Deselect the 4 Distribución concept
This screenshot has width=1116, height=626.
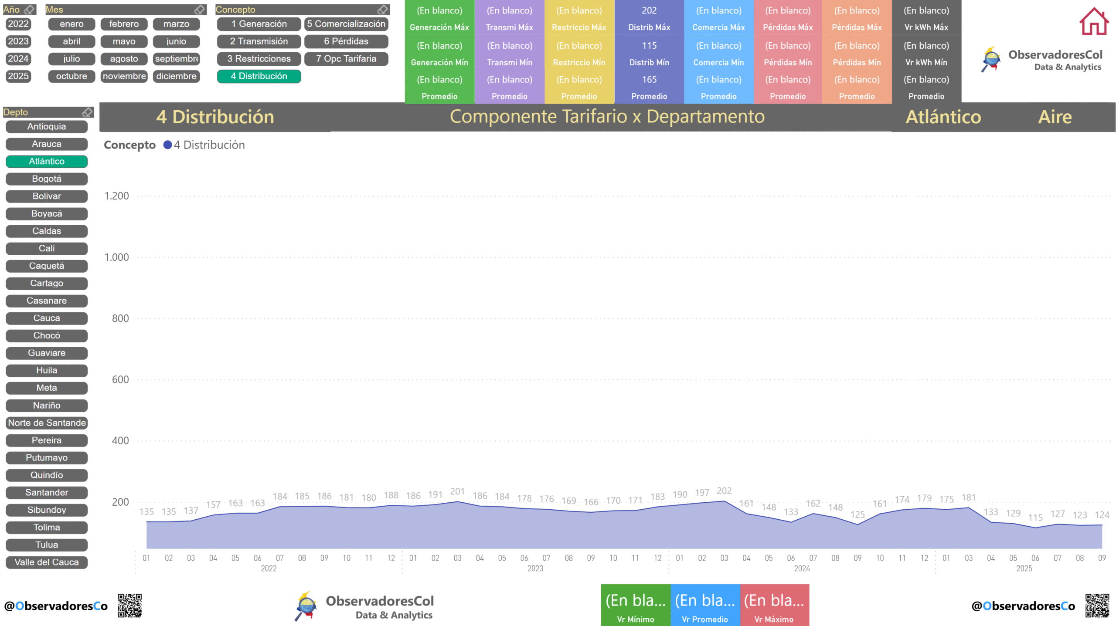tap(259, 76)
